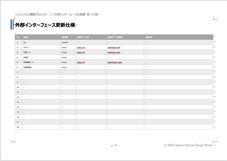Select the number cell in row 1
227x161 pixels.
click(x=68, y=42)
